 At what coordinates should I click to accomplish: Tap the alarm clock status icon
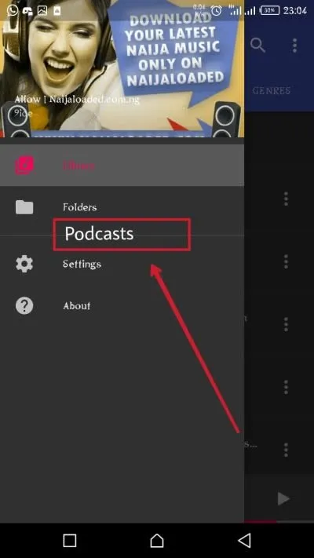[216, 11]
